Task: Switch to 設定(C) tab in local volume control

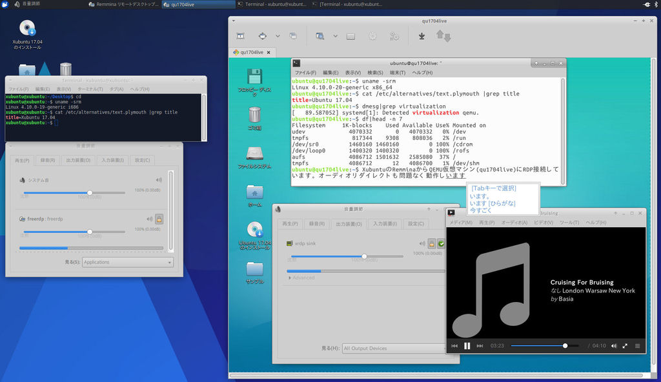Action: tap(142, 160)
